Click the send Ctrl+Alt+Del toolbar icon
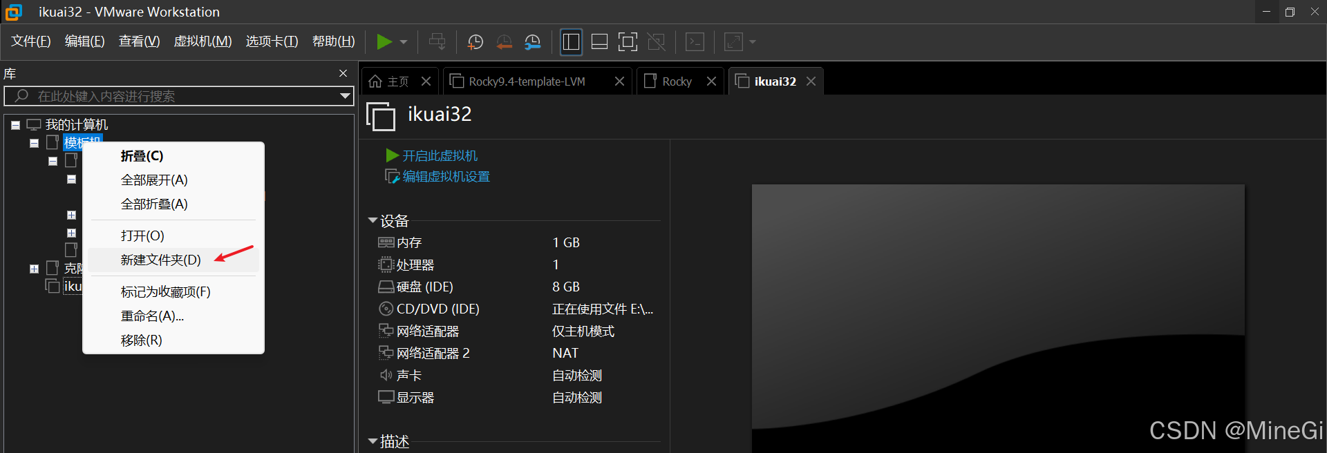Viewport: 1327px width, 453px height. [437, 42]
